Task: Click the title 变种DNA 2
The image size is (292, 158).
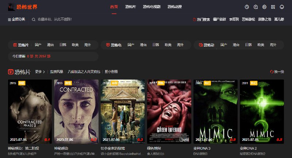Action: coord(248,148)
